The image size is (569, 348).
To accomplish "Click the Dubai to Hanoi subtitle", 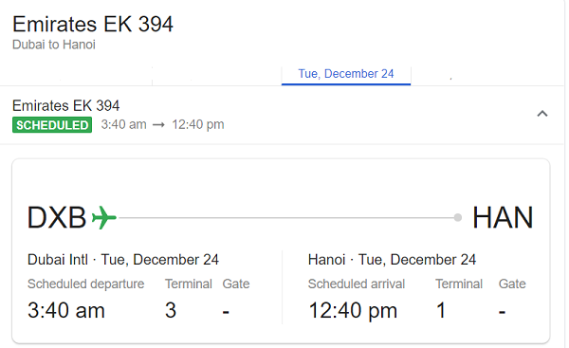I will pos(54,45).
